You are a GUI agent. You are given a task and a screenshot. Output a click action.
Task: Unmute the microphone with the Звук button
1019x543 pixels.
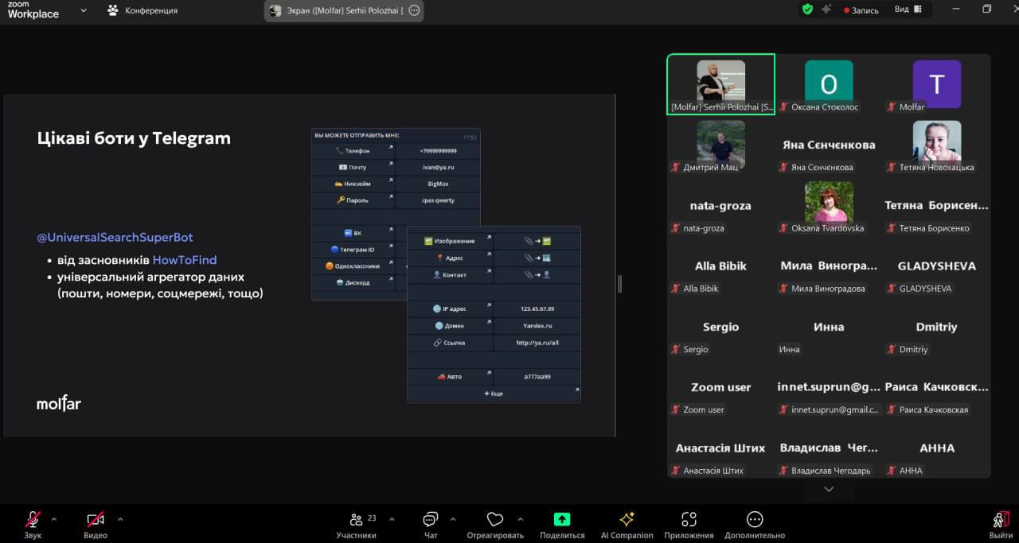[33, 524]
